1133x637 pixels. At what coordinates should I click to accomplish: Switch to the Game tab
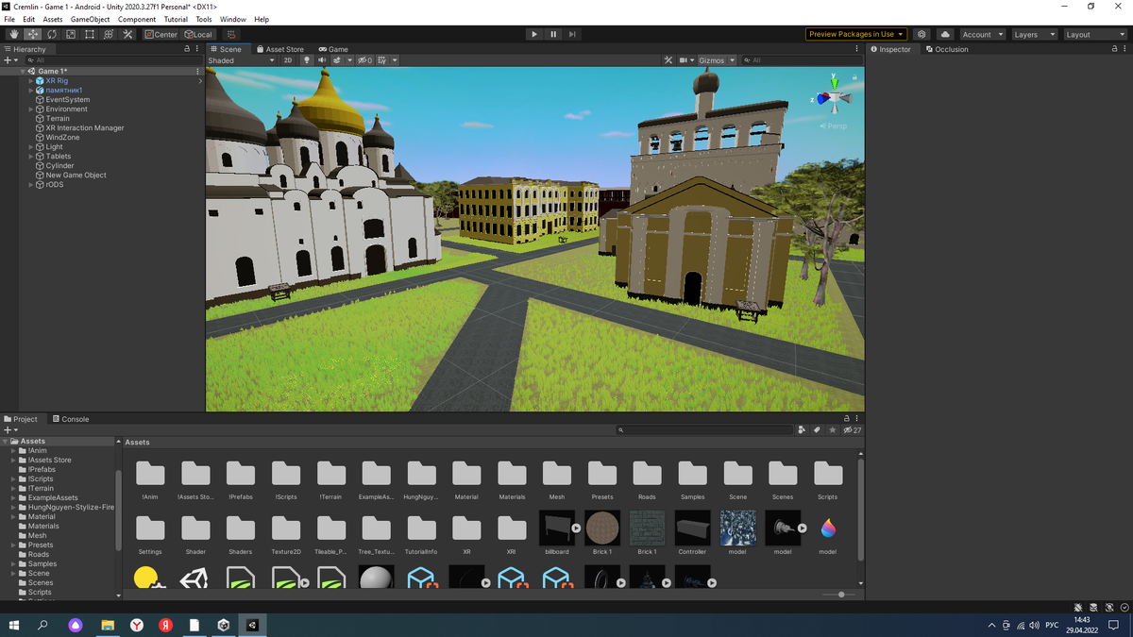333,49
